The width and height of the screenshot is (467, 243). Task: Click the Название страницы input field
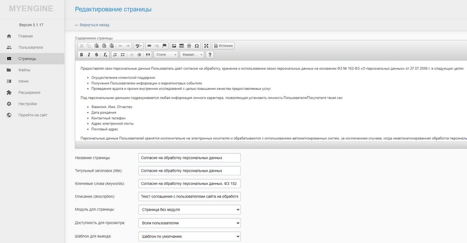tap(190, 157)
